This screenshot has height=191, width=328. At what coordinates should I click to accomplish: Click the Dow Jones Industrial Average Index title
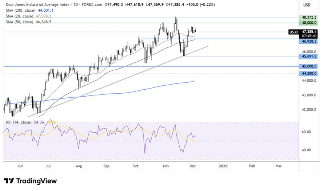[37, 4]
